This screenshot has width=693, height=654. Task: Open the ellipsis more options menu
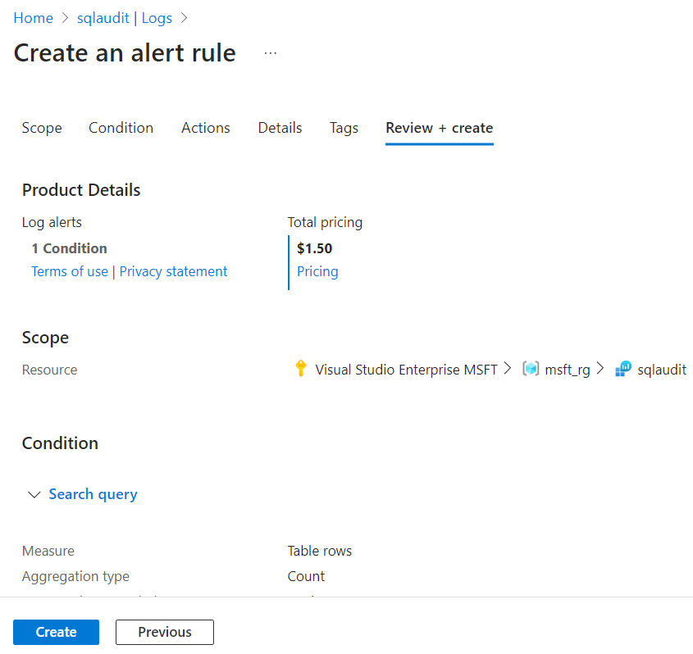pyautogui.click(x=270, y=53)
